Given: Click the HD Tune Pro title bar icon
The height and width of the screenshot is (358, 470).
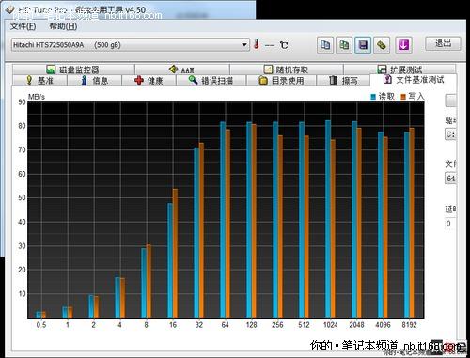Looking at the screenshot, I should point(10,9).
